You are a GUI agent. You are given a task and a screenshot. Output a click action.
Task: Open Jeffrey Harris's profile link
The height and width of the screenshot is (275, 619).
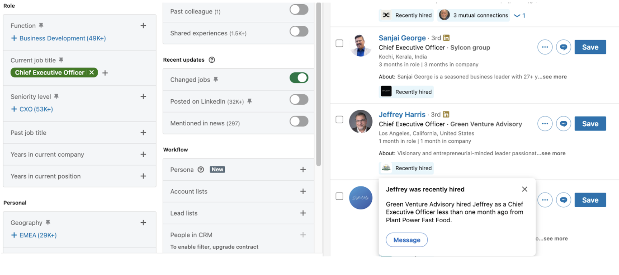click(x=402, y=114)
